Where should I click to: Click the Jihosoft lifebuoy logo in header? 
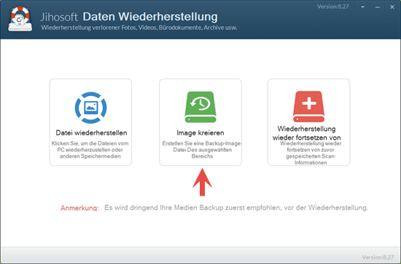(20, 19)
